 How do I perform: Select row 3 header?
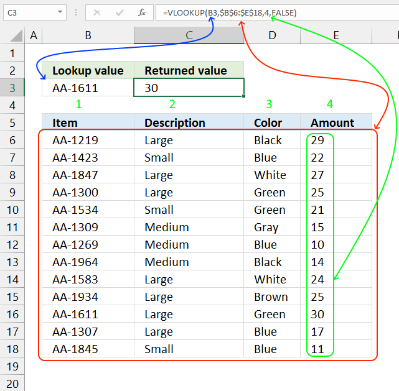12,88
